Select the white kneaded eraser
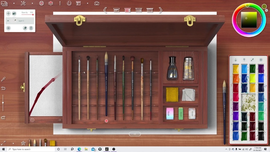 [192, 114]
